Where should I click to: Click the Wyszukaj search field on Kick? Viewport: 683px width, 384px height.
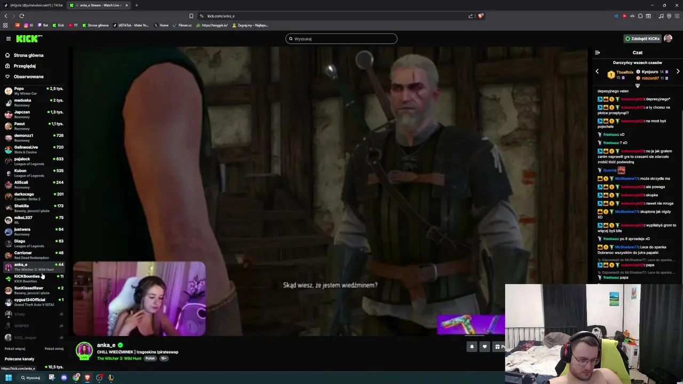pyautogui.click(x=341, y=38)
